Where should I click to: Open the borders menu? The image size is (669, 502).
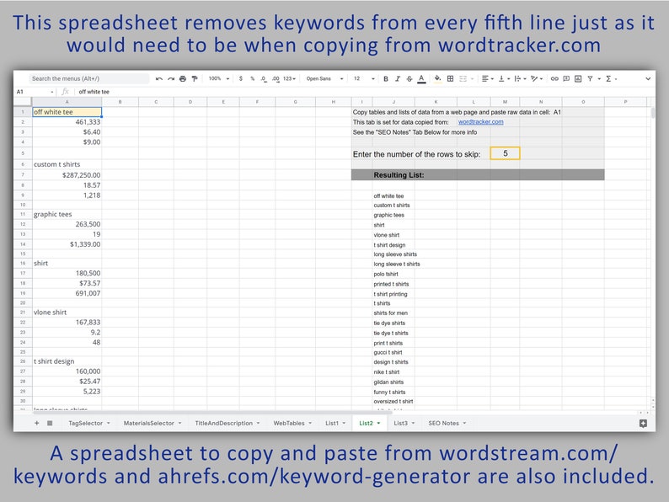tap(450, 78)
